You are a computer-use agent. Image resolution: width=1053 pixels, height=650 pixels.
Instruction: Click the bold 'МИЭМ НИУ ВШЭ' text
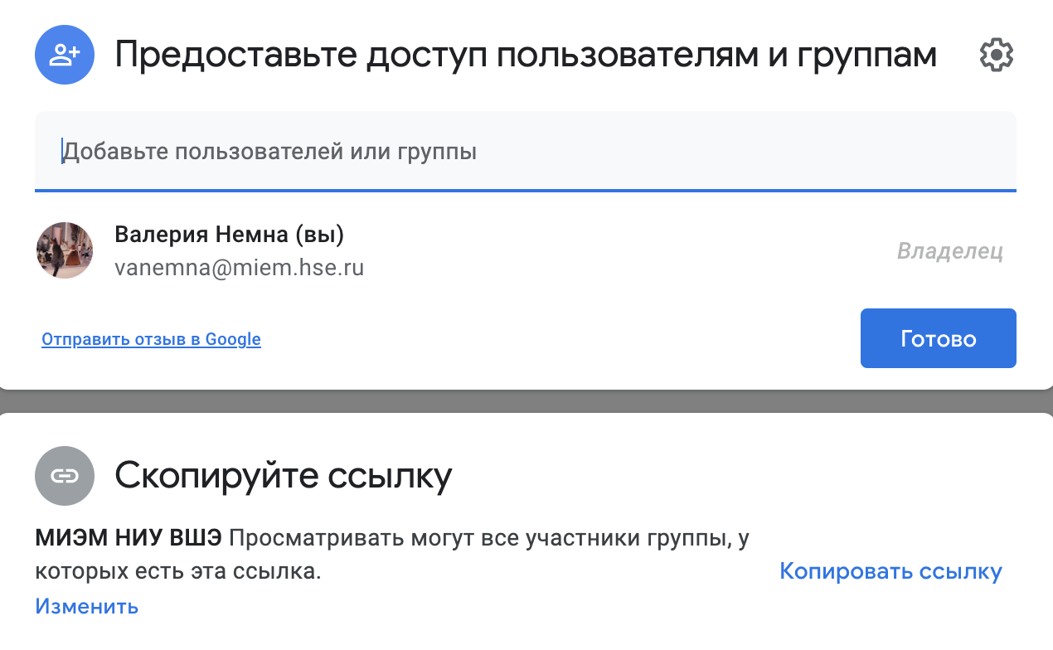[128, 538]
